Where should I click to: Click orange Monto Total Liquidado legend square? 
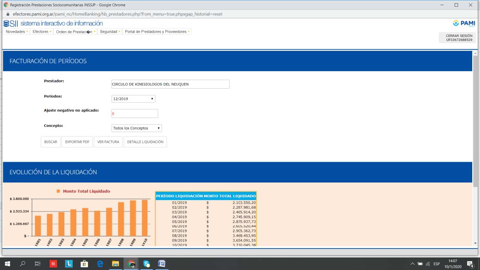(58, 191)
